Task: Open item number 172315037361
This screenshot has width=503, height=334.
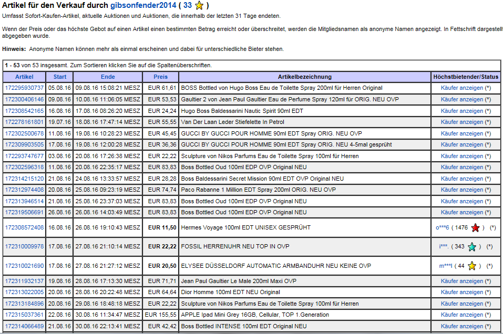Action: coord(24,315)
